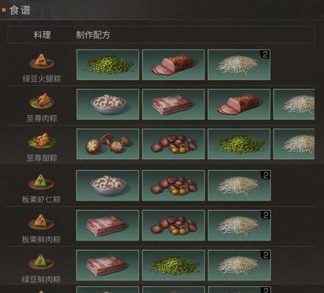The height and width of the screenshot is (293, 324).
Task: Click shrimp bowl ingredient in 板栗虾仁粽 row
Action: tap(108, 186)
